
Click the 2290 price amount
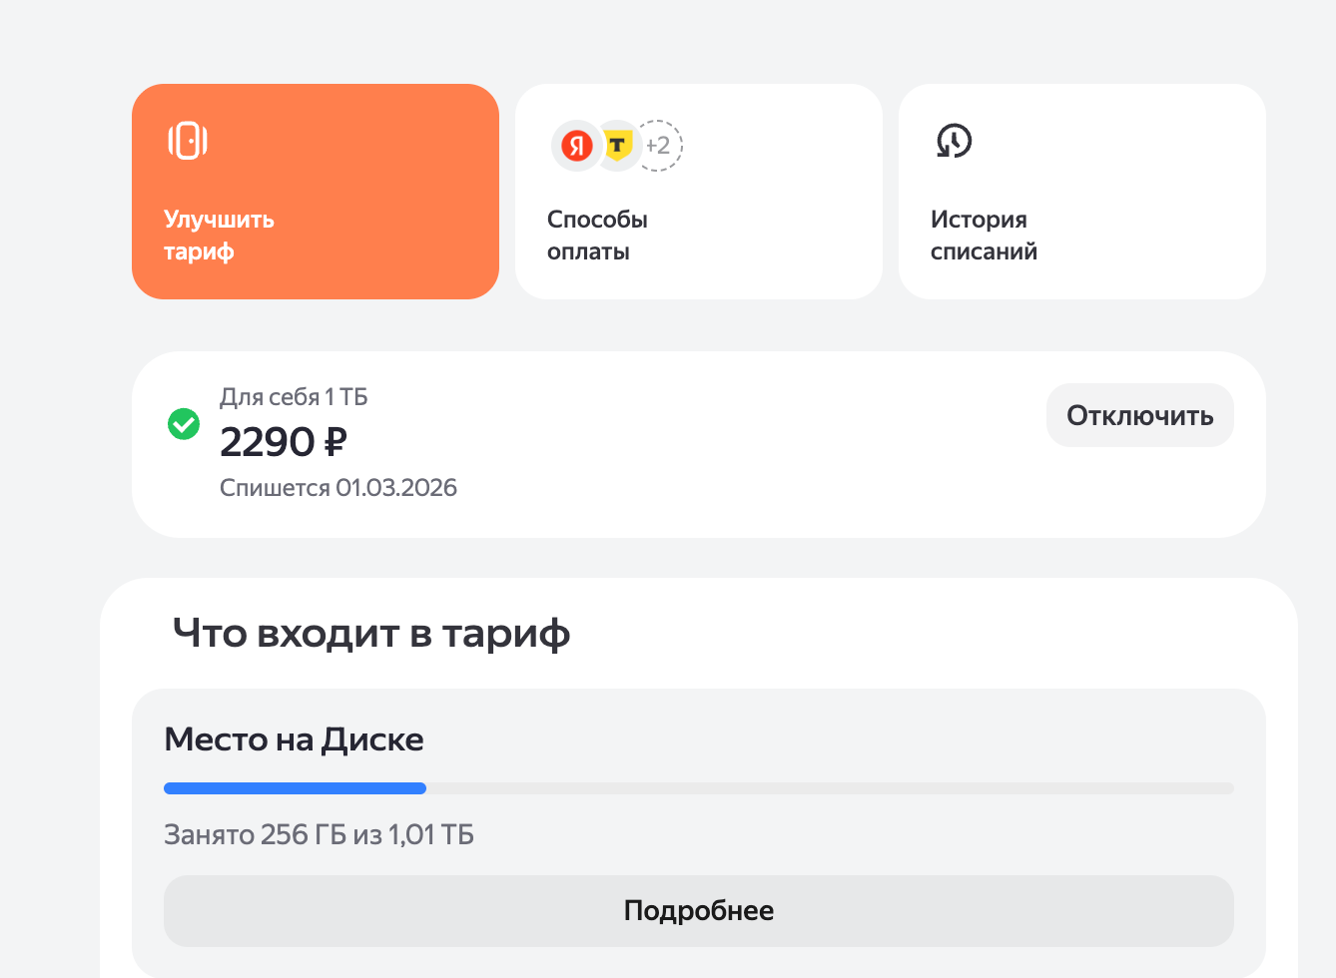(267, 441)
